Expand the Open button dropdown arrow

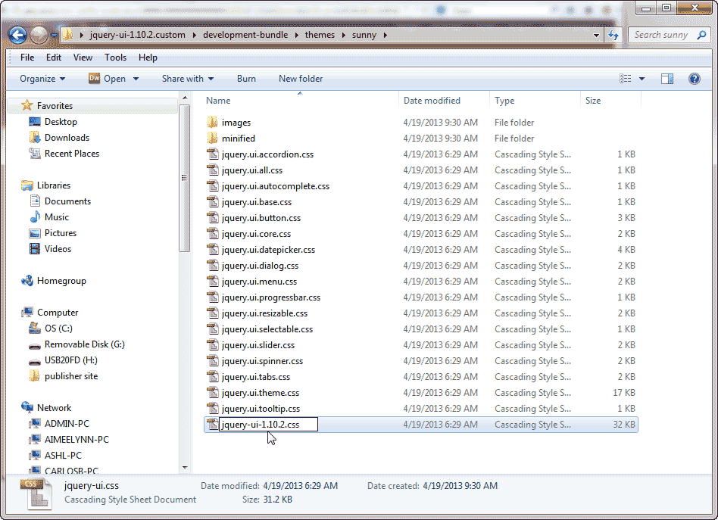pos(136,79)
